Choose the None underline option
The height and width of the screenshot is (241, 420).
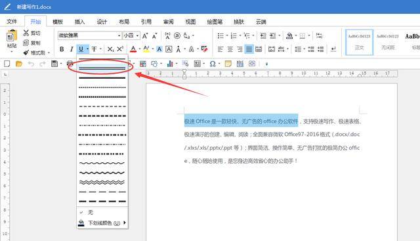(x=102, y=212)
